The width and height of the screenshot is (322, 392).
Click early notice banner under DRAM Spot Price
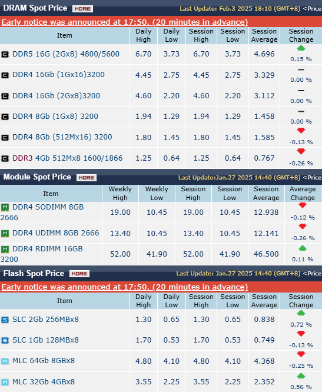161,22
